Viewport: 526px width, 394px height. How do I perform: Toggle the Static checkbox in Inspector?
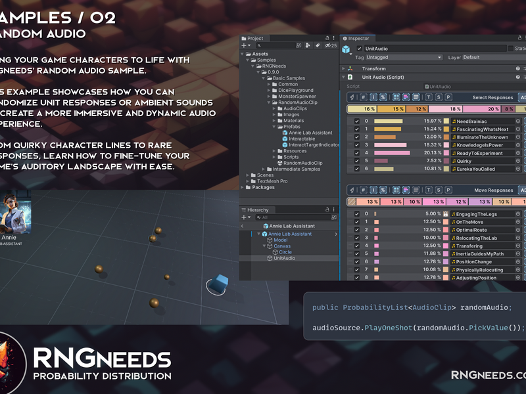pyautogui.click(x=511, y=49)
